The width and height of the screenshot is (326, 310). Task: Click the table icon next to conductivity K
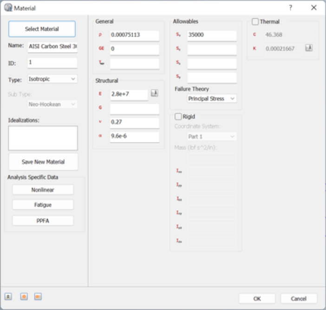click(x=309, y=48)
